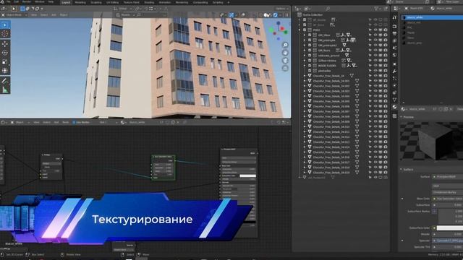The width and height of the screenshot is (463, 260).
Task: Select the Transform tool in viewport toolbar
Action: click(5, 71)
